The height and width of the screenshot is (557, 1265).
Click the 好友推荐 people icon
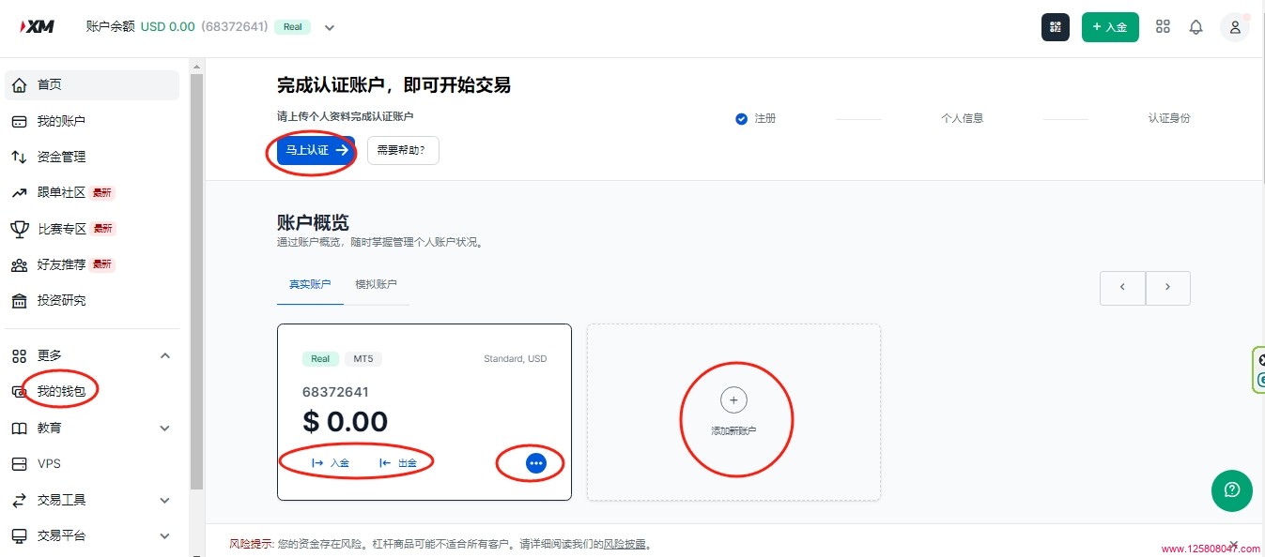tap(19, 264)
